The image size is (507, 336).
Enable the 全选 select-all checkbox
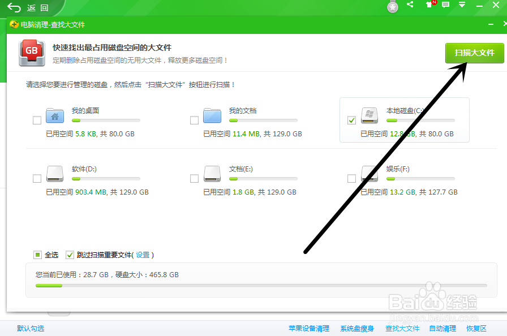pos(37,255)
